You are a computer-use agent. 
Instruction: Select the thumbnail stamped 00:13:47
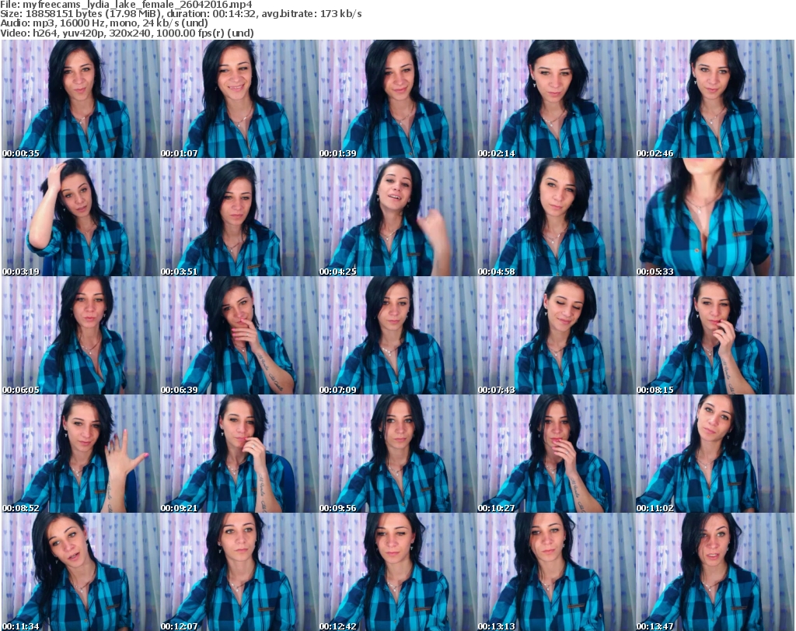coord(715,572)
